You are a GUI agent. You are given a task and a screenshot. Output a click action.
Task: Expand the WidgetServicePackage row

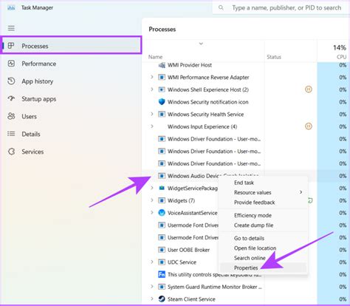tap(152, 188)
